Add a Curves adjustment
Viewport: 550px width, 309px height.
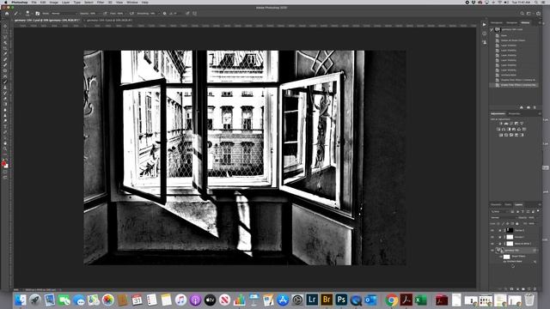click(511, 124)
